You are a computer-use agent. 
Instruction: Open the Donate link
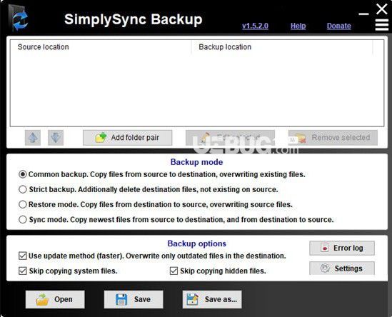point(339,26)
